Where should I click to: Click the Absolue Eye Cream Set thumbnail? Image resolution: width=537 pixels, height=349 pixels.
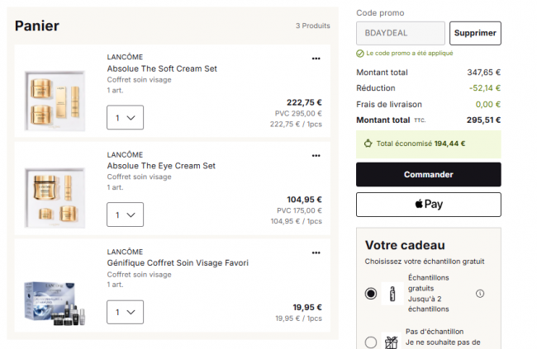(55, 198)
